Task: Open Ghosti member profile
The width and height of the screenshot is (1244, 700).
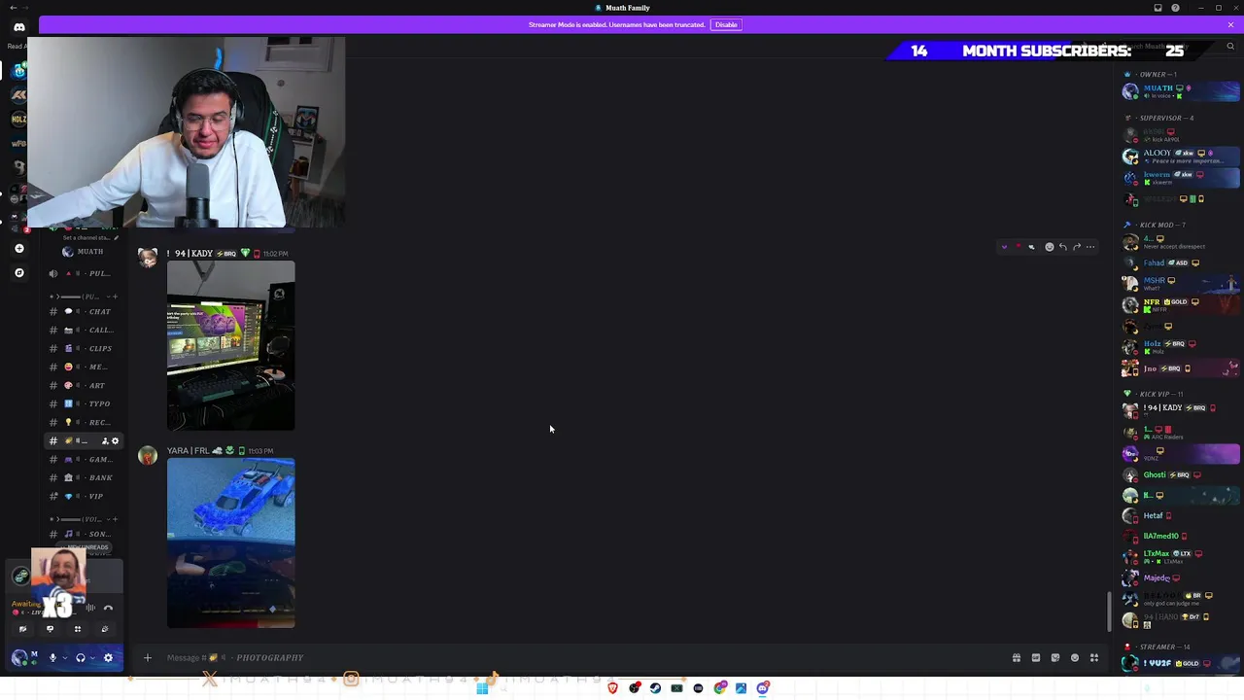Action: (x=1181, y=474)
